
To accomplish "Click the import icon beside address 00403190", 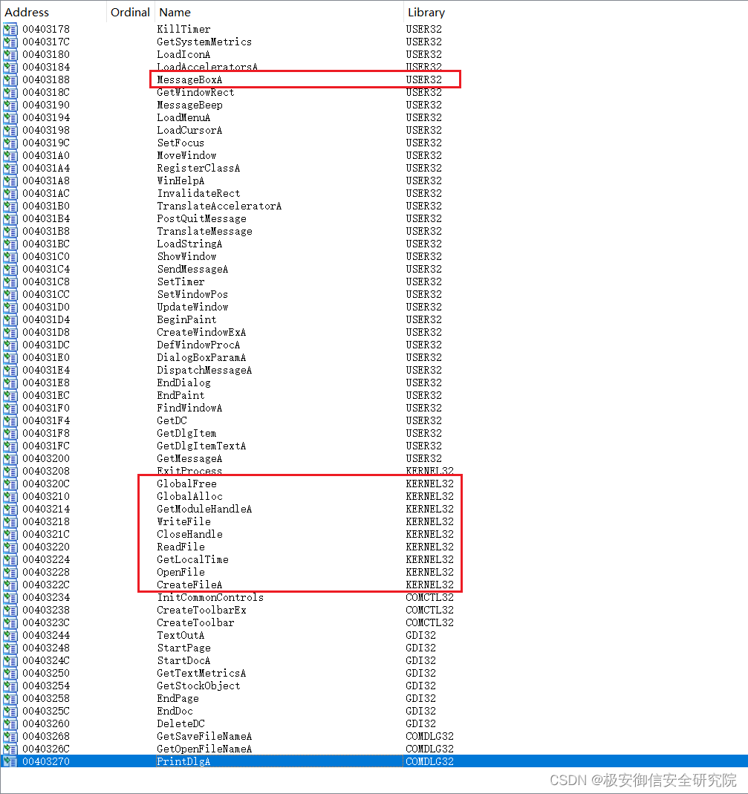I will click(10, 105).
